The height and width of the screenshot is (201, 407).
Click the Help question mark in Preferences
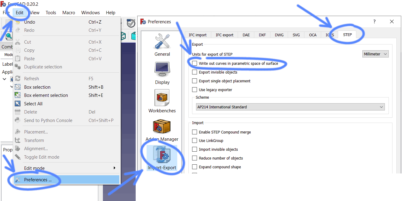tap(375, 22)
